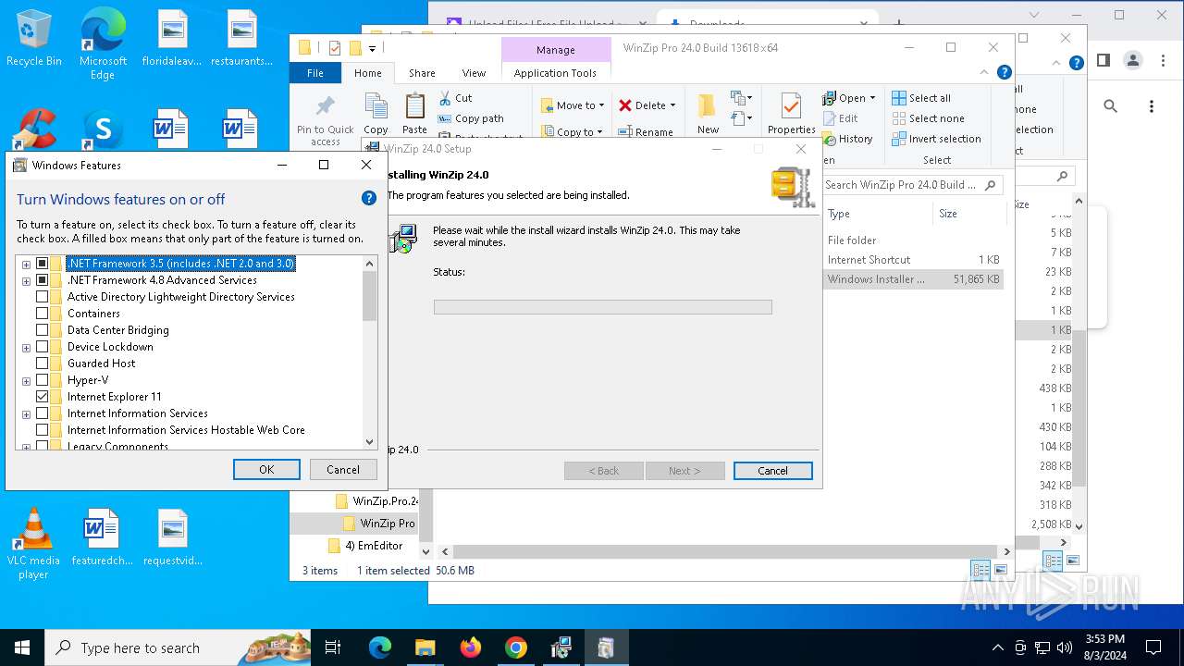Cancel the WinZip 24.0 Setup installation
This screenshot has height=666, width=1184.
pos(772,471)
